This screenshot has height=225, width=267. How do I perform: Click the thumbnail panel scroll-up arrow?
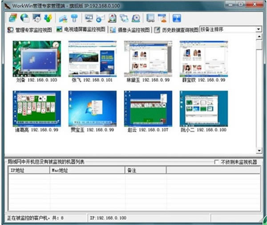(x=259, y=36)
